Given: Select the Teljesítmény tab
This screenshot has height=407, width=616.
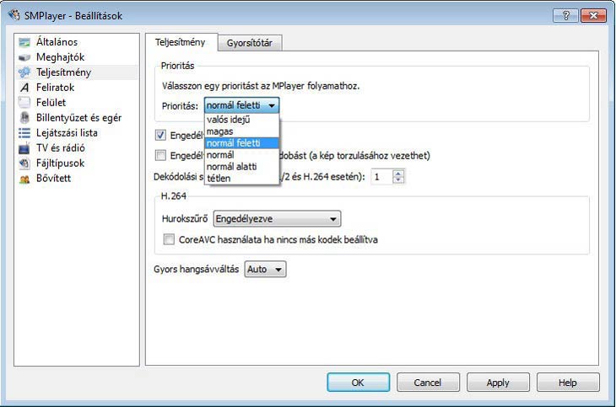Looking at the screenshot, I should [x=181, y=42].
